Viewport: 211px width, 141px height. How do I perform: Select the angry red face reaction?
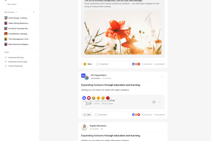[x=108, y=98]
